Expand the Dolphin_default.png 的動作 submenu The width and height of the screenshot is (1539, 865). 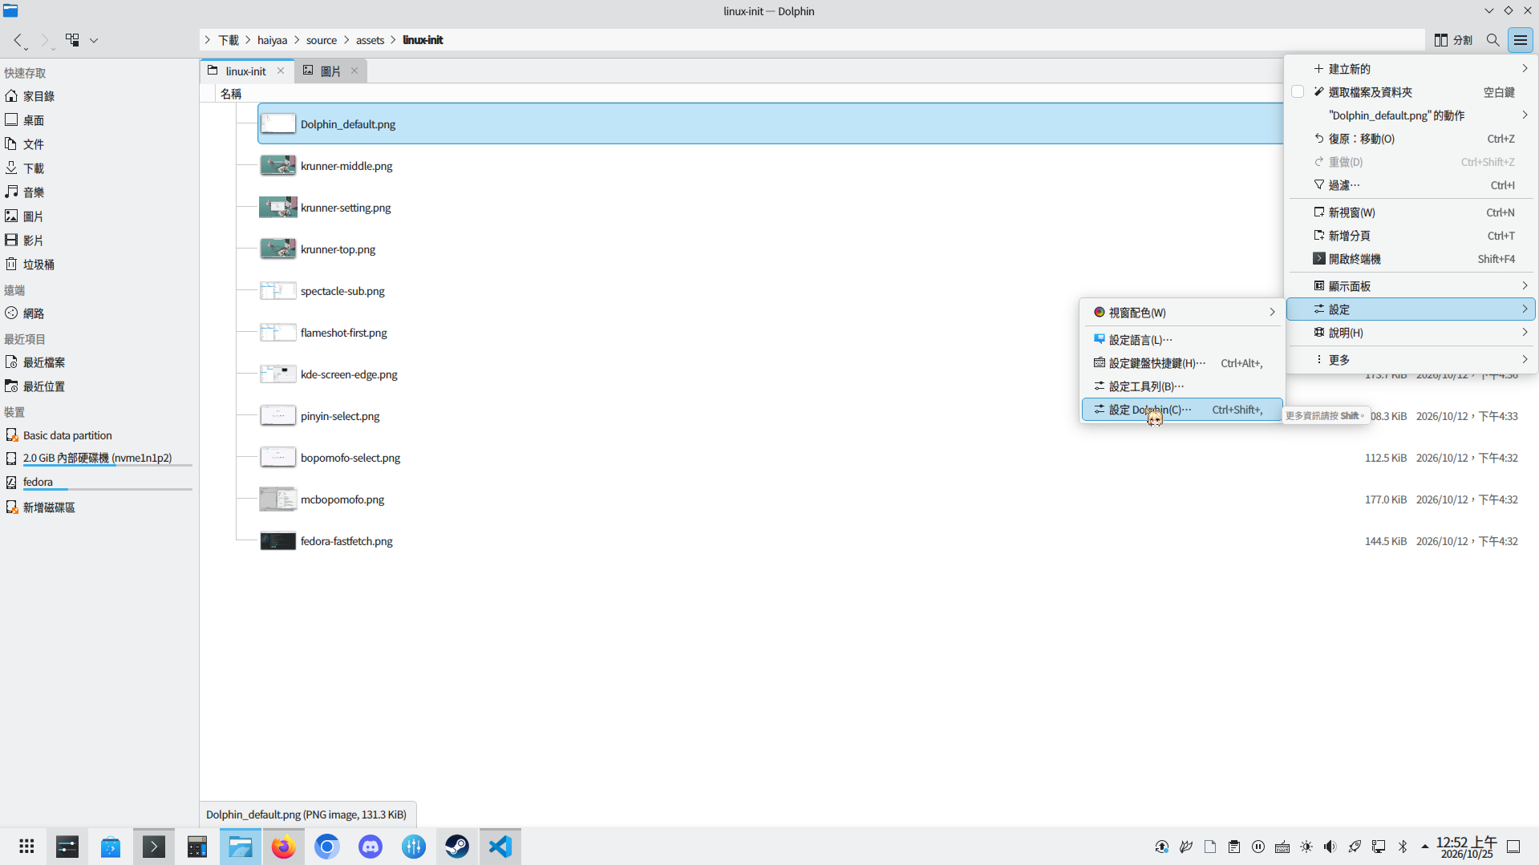point(1411,115)
